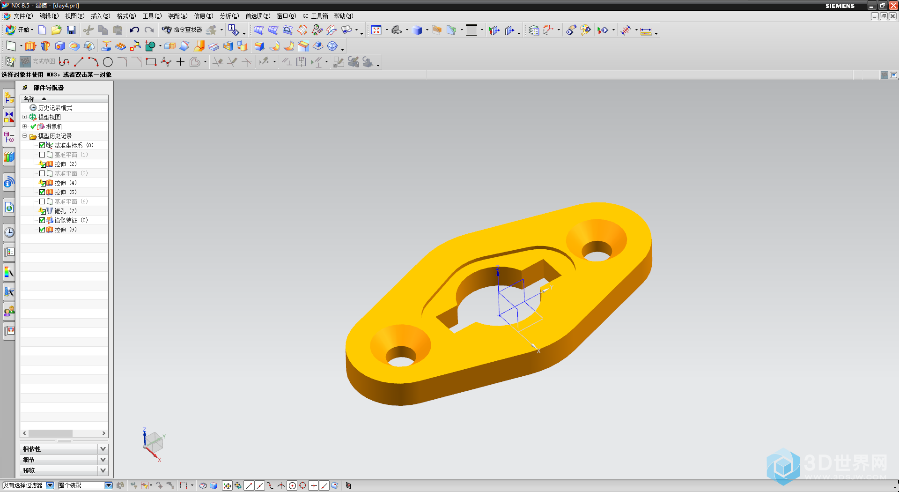The height and width of the screenshot is (492, 899).
Task: Select the sketch Line tool
Action: (x=79, y=62)
